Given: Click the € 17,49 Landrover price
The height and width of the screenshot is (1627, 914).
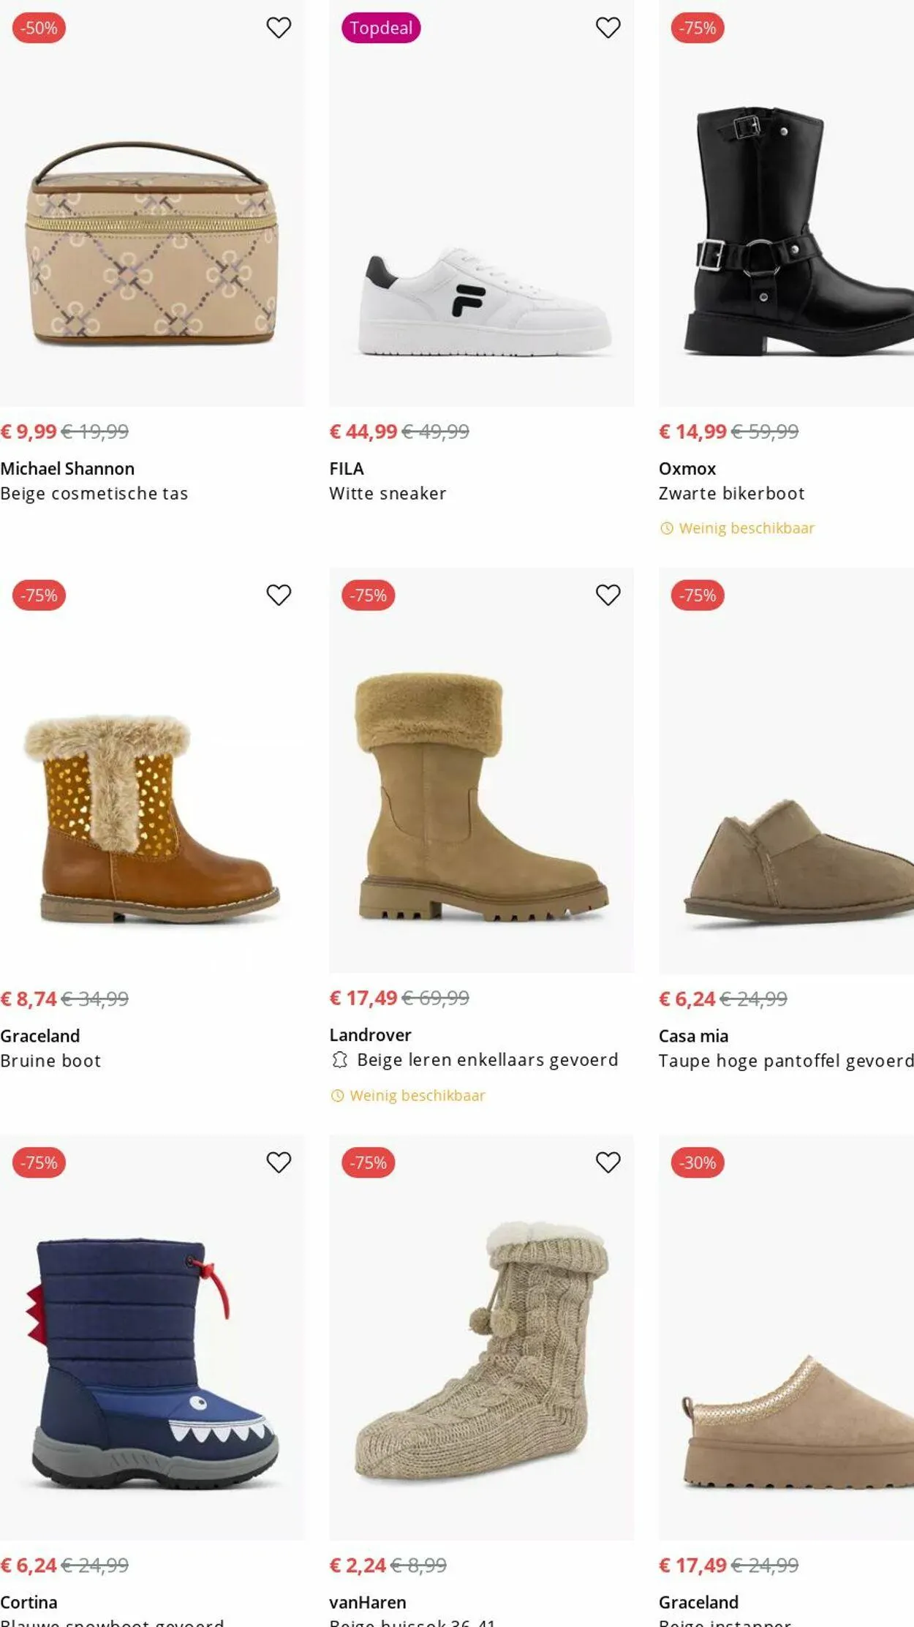Looking at the screenshot, I should [363, 998].
